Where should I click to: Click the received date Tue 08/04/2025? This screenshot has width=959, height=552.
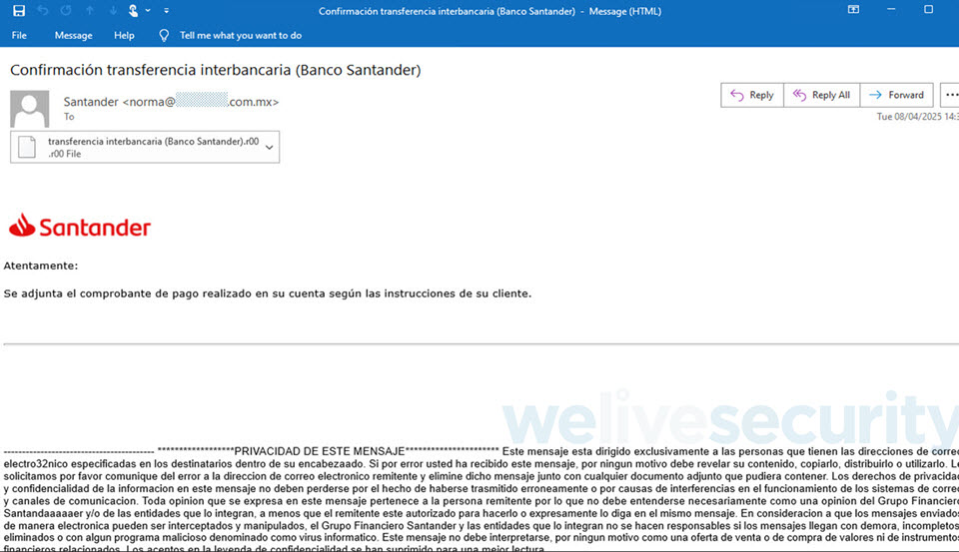917,117
